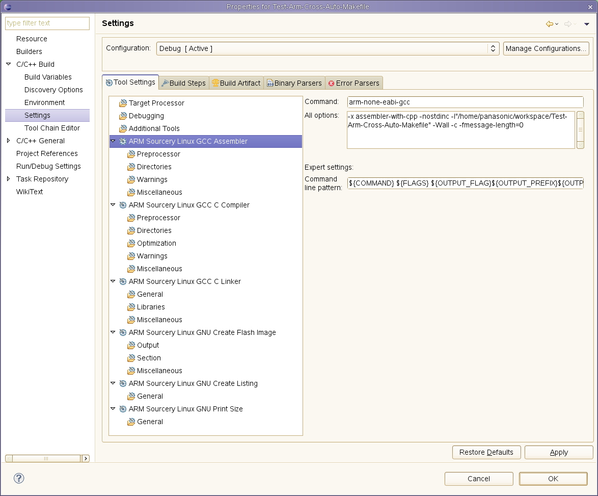
Task: Click the Optimization option icon
Action: [131, 244]
